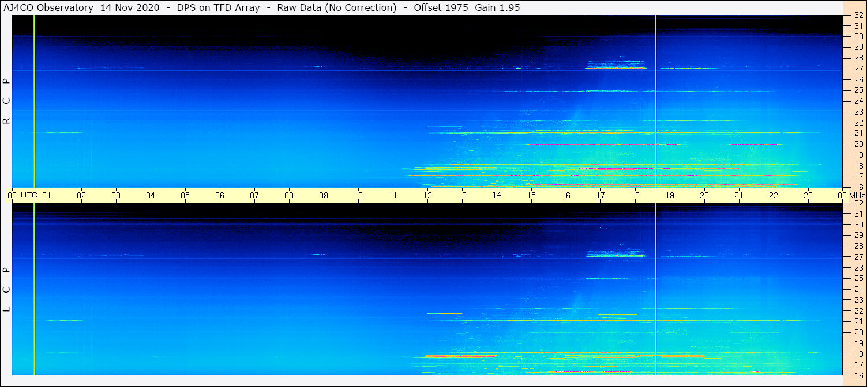Select the pink vertical line in RCP spectrogram
This screenshot has height=387, width=867.
[34, 101]
